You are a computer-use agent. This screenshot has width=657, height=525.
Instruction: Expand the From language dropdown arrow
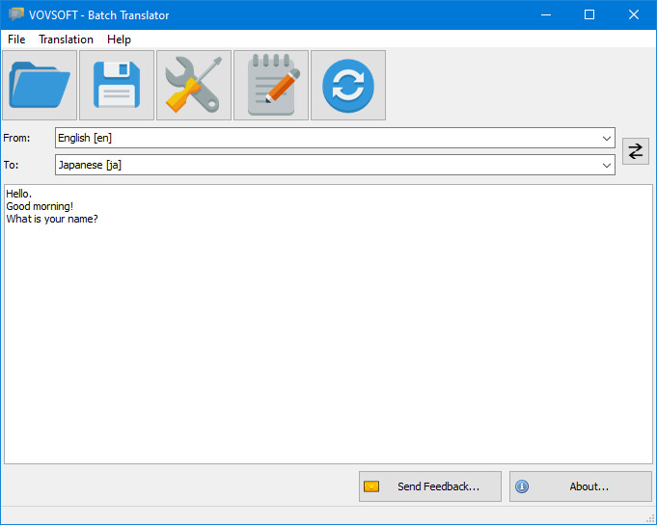pyautogui.click(x=606, y=138)
